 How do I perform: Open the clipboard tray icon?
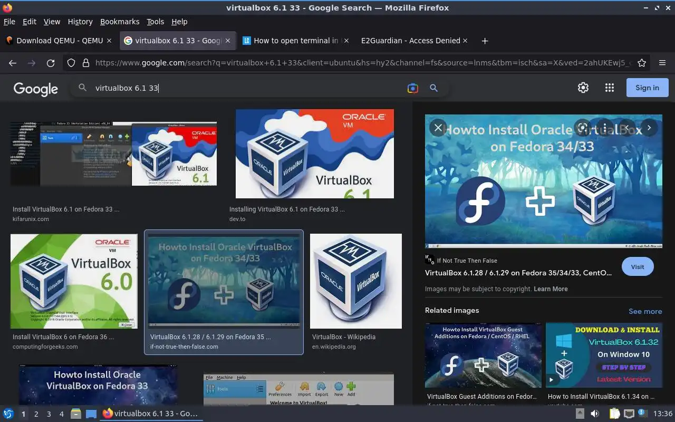[614, 414]
